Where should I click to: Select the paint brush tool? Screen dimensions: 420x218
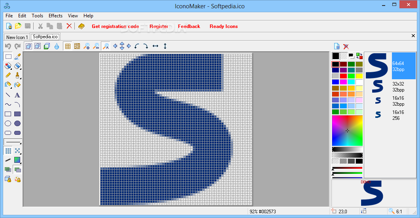click(17, 75)
